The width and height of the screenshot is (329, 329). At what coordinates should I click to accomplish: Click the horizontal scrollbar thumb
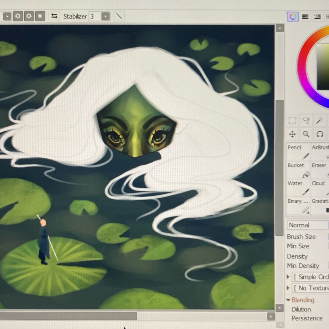click(x=68, y=316)
